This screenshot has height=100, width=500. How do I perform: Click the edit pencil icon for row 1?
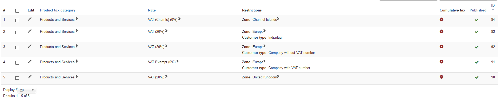[x=30, y=19]
